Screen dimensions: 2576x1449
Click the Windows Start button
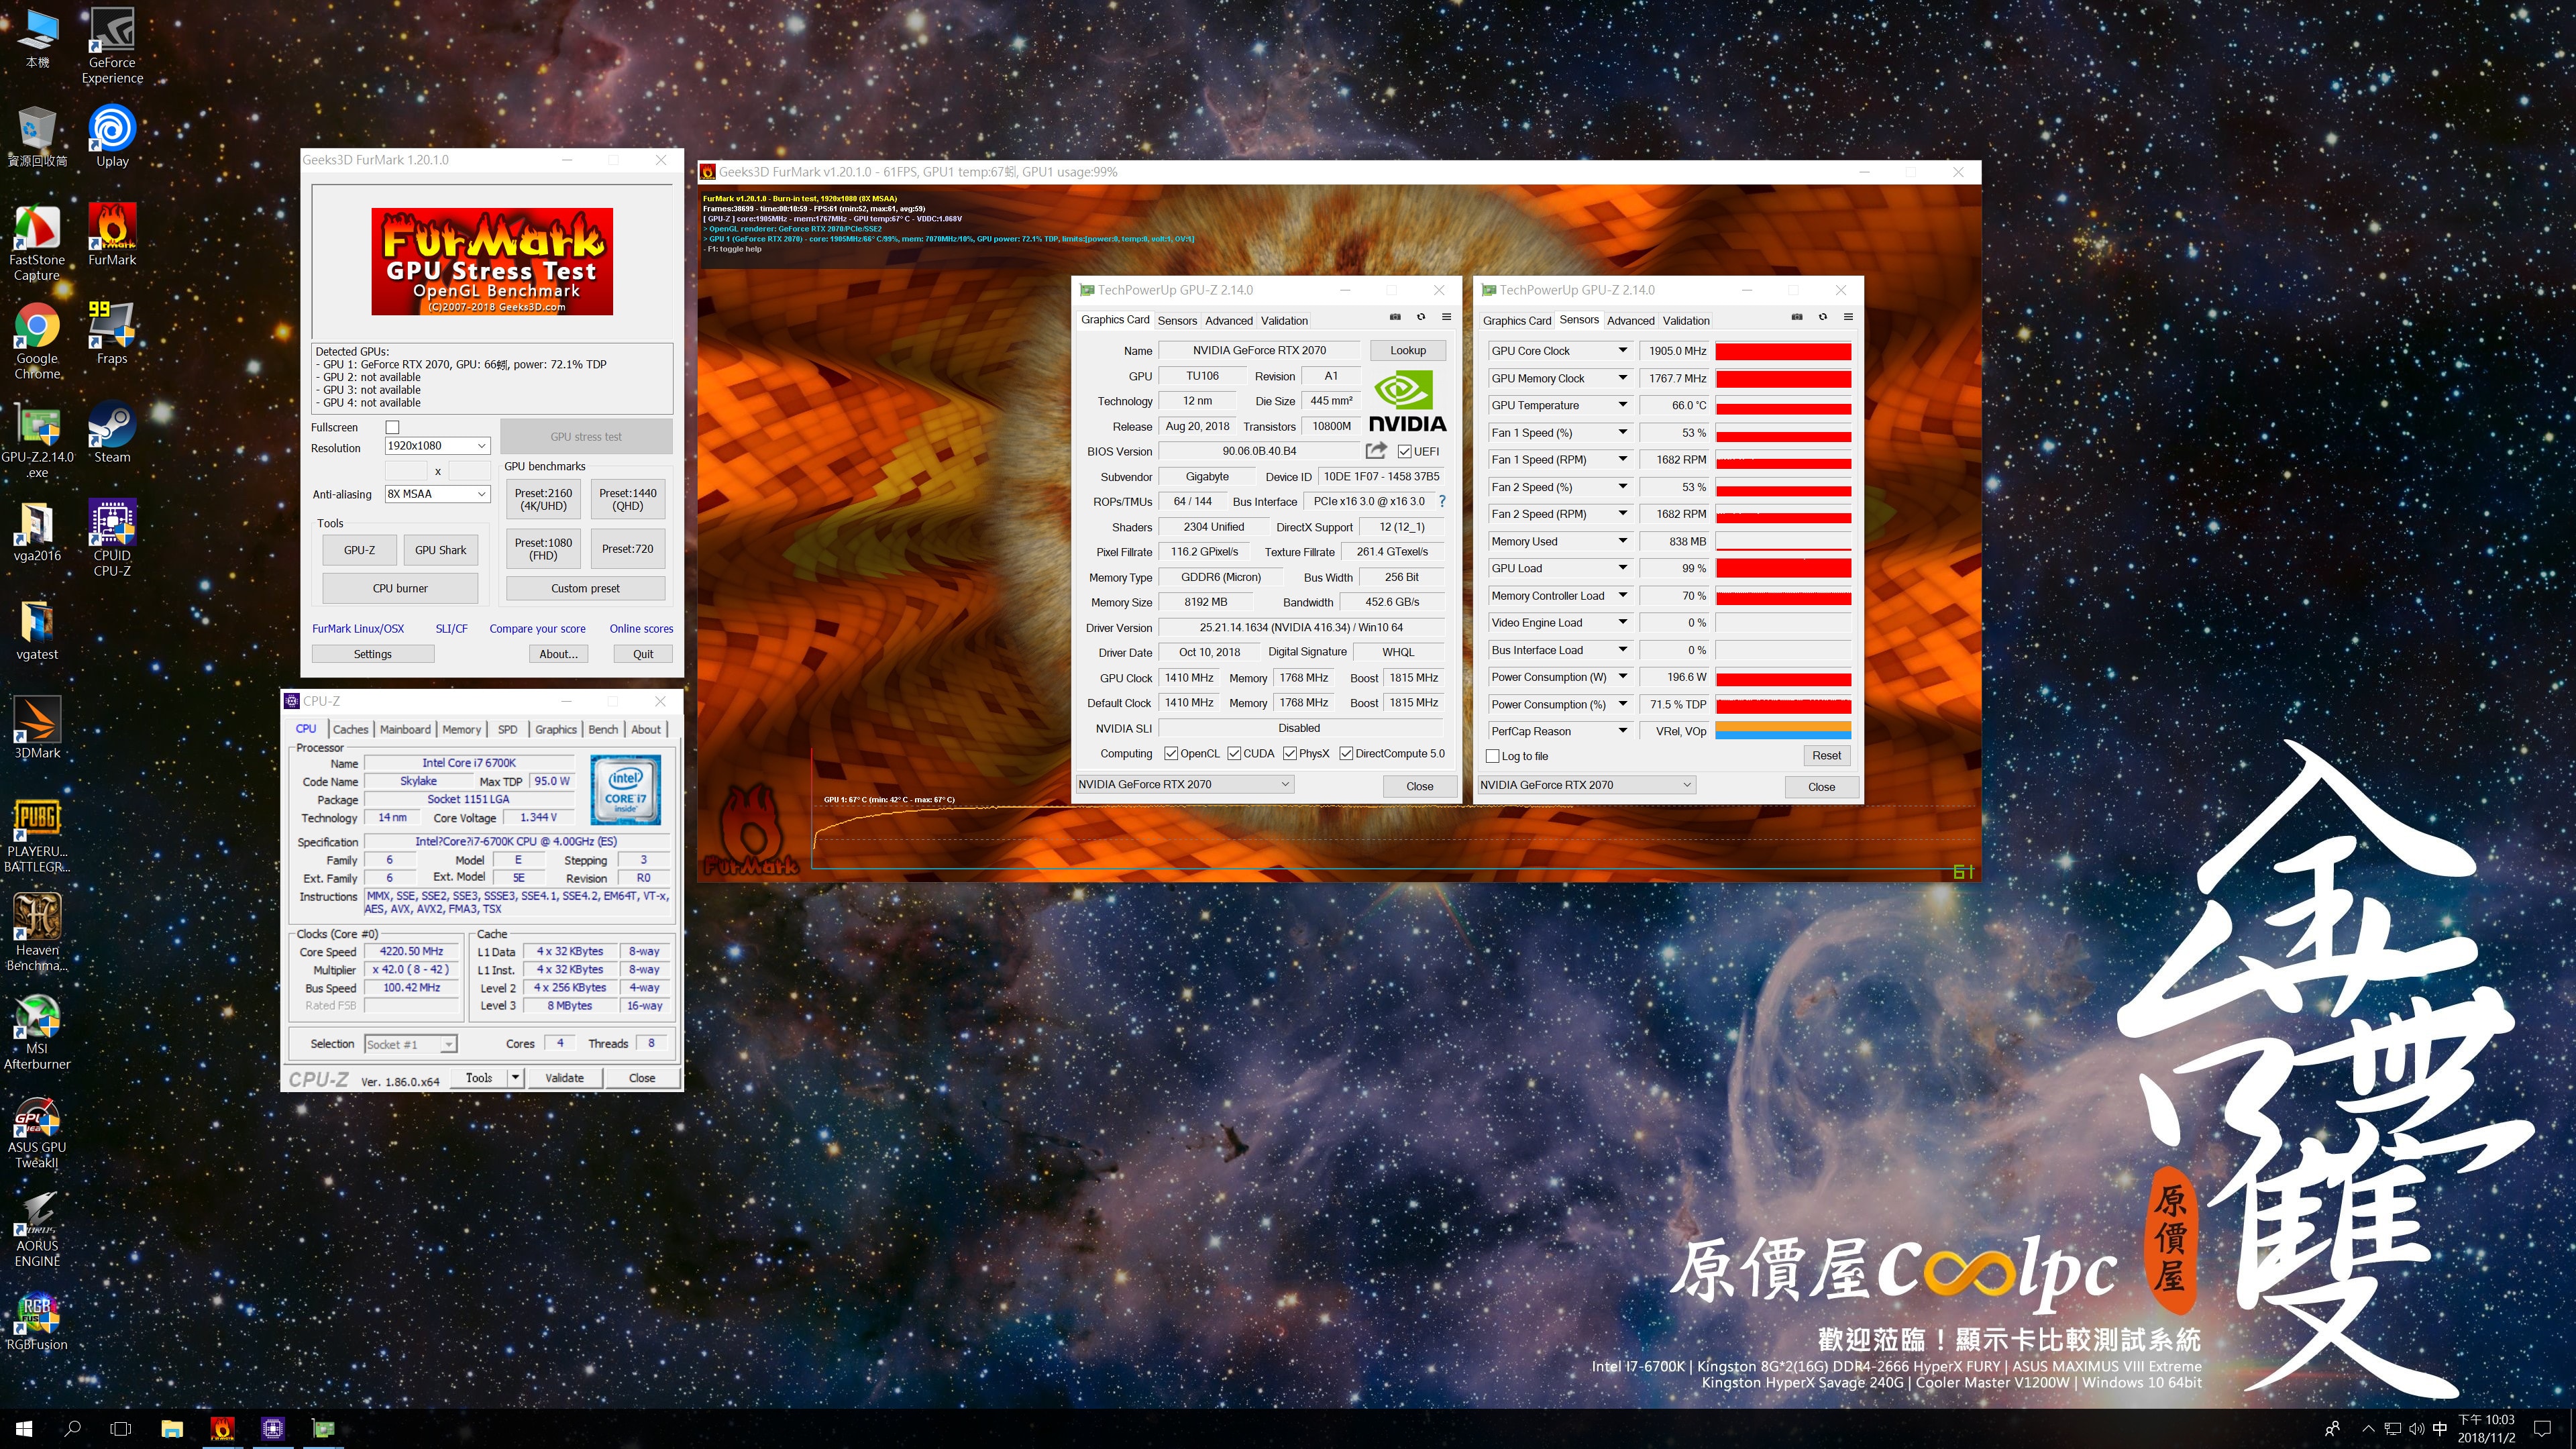click(x=25, y=1429)
